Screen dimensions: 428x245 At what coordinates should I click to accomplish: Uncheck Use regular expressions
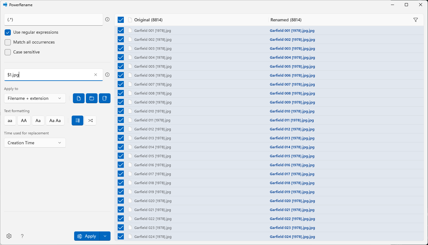pos(8,32)
